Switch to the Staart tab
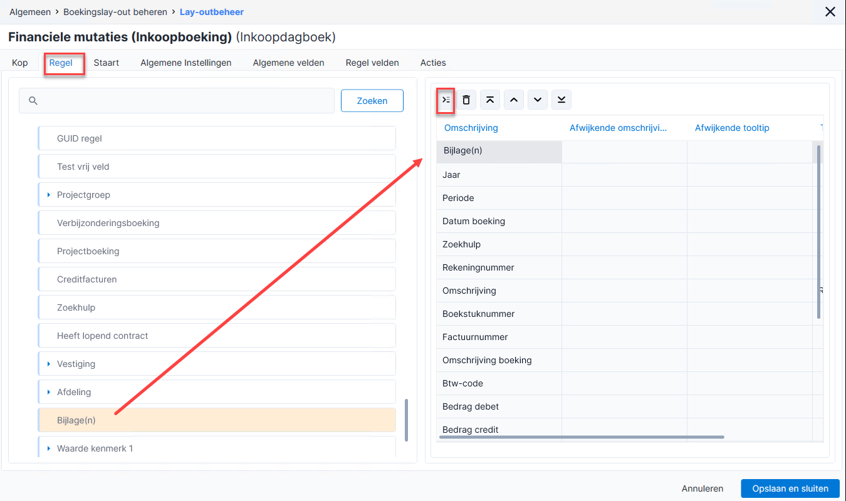Screen dimensions: 846x501 tap(107, 63)
